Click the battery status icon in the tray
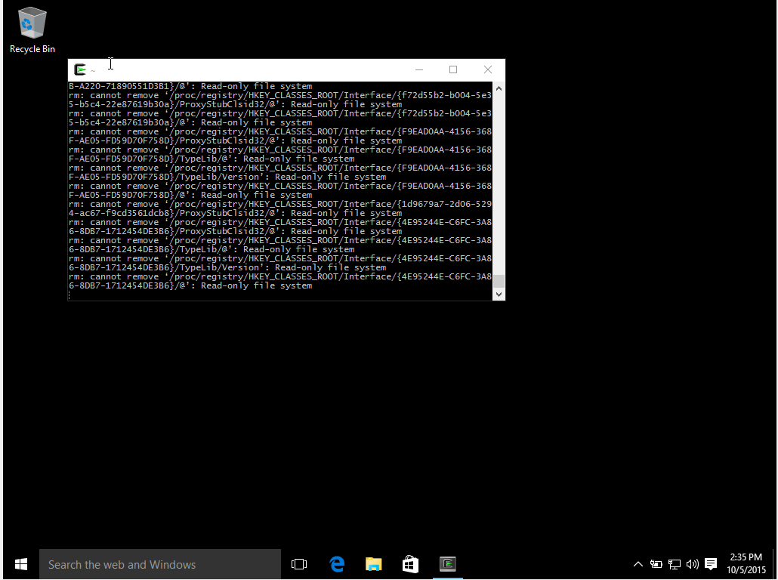778x580 pixels. pyautogui.click(x=656, y=564)
